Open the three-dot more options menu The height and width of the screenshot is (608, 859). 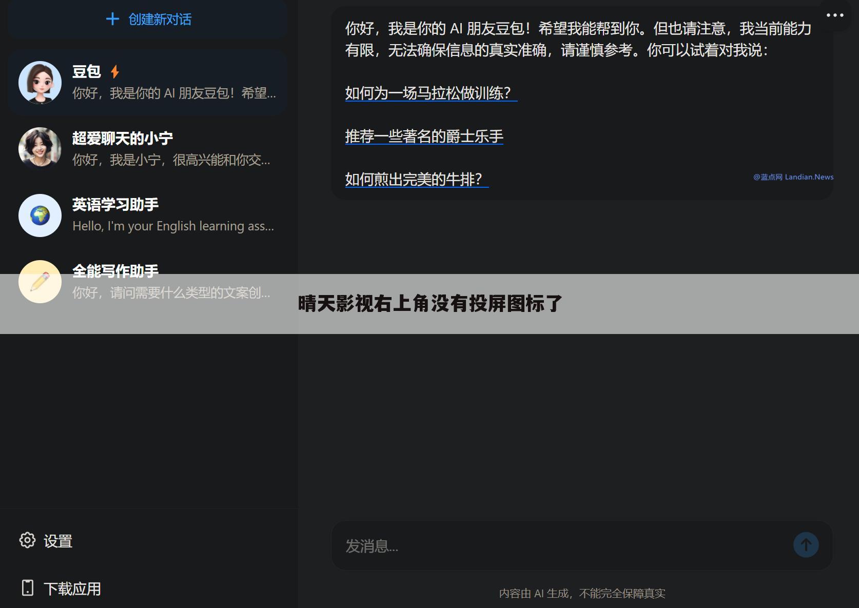pos(835,15)
